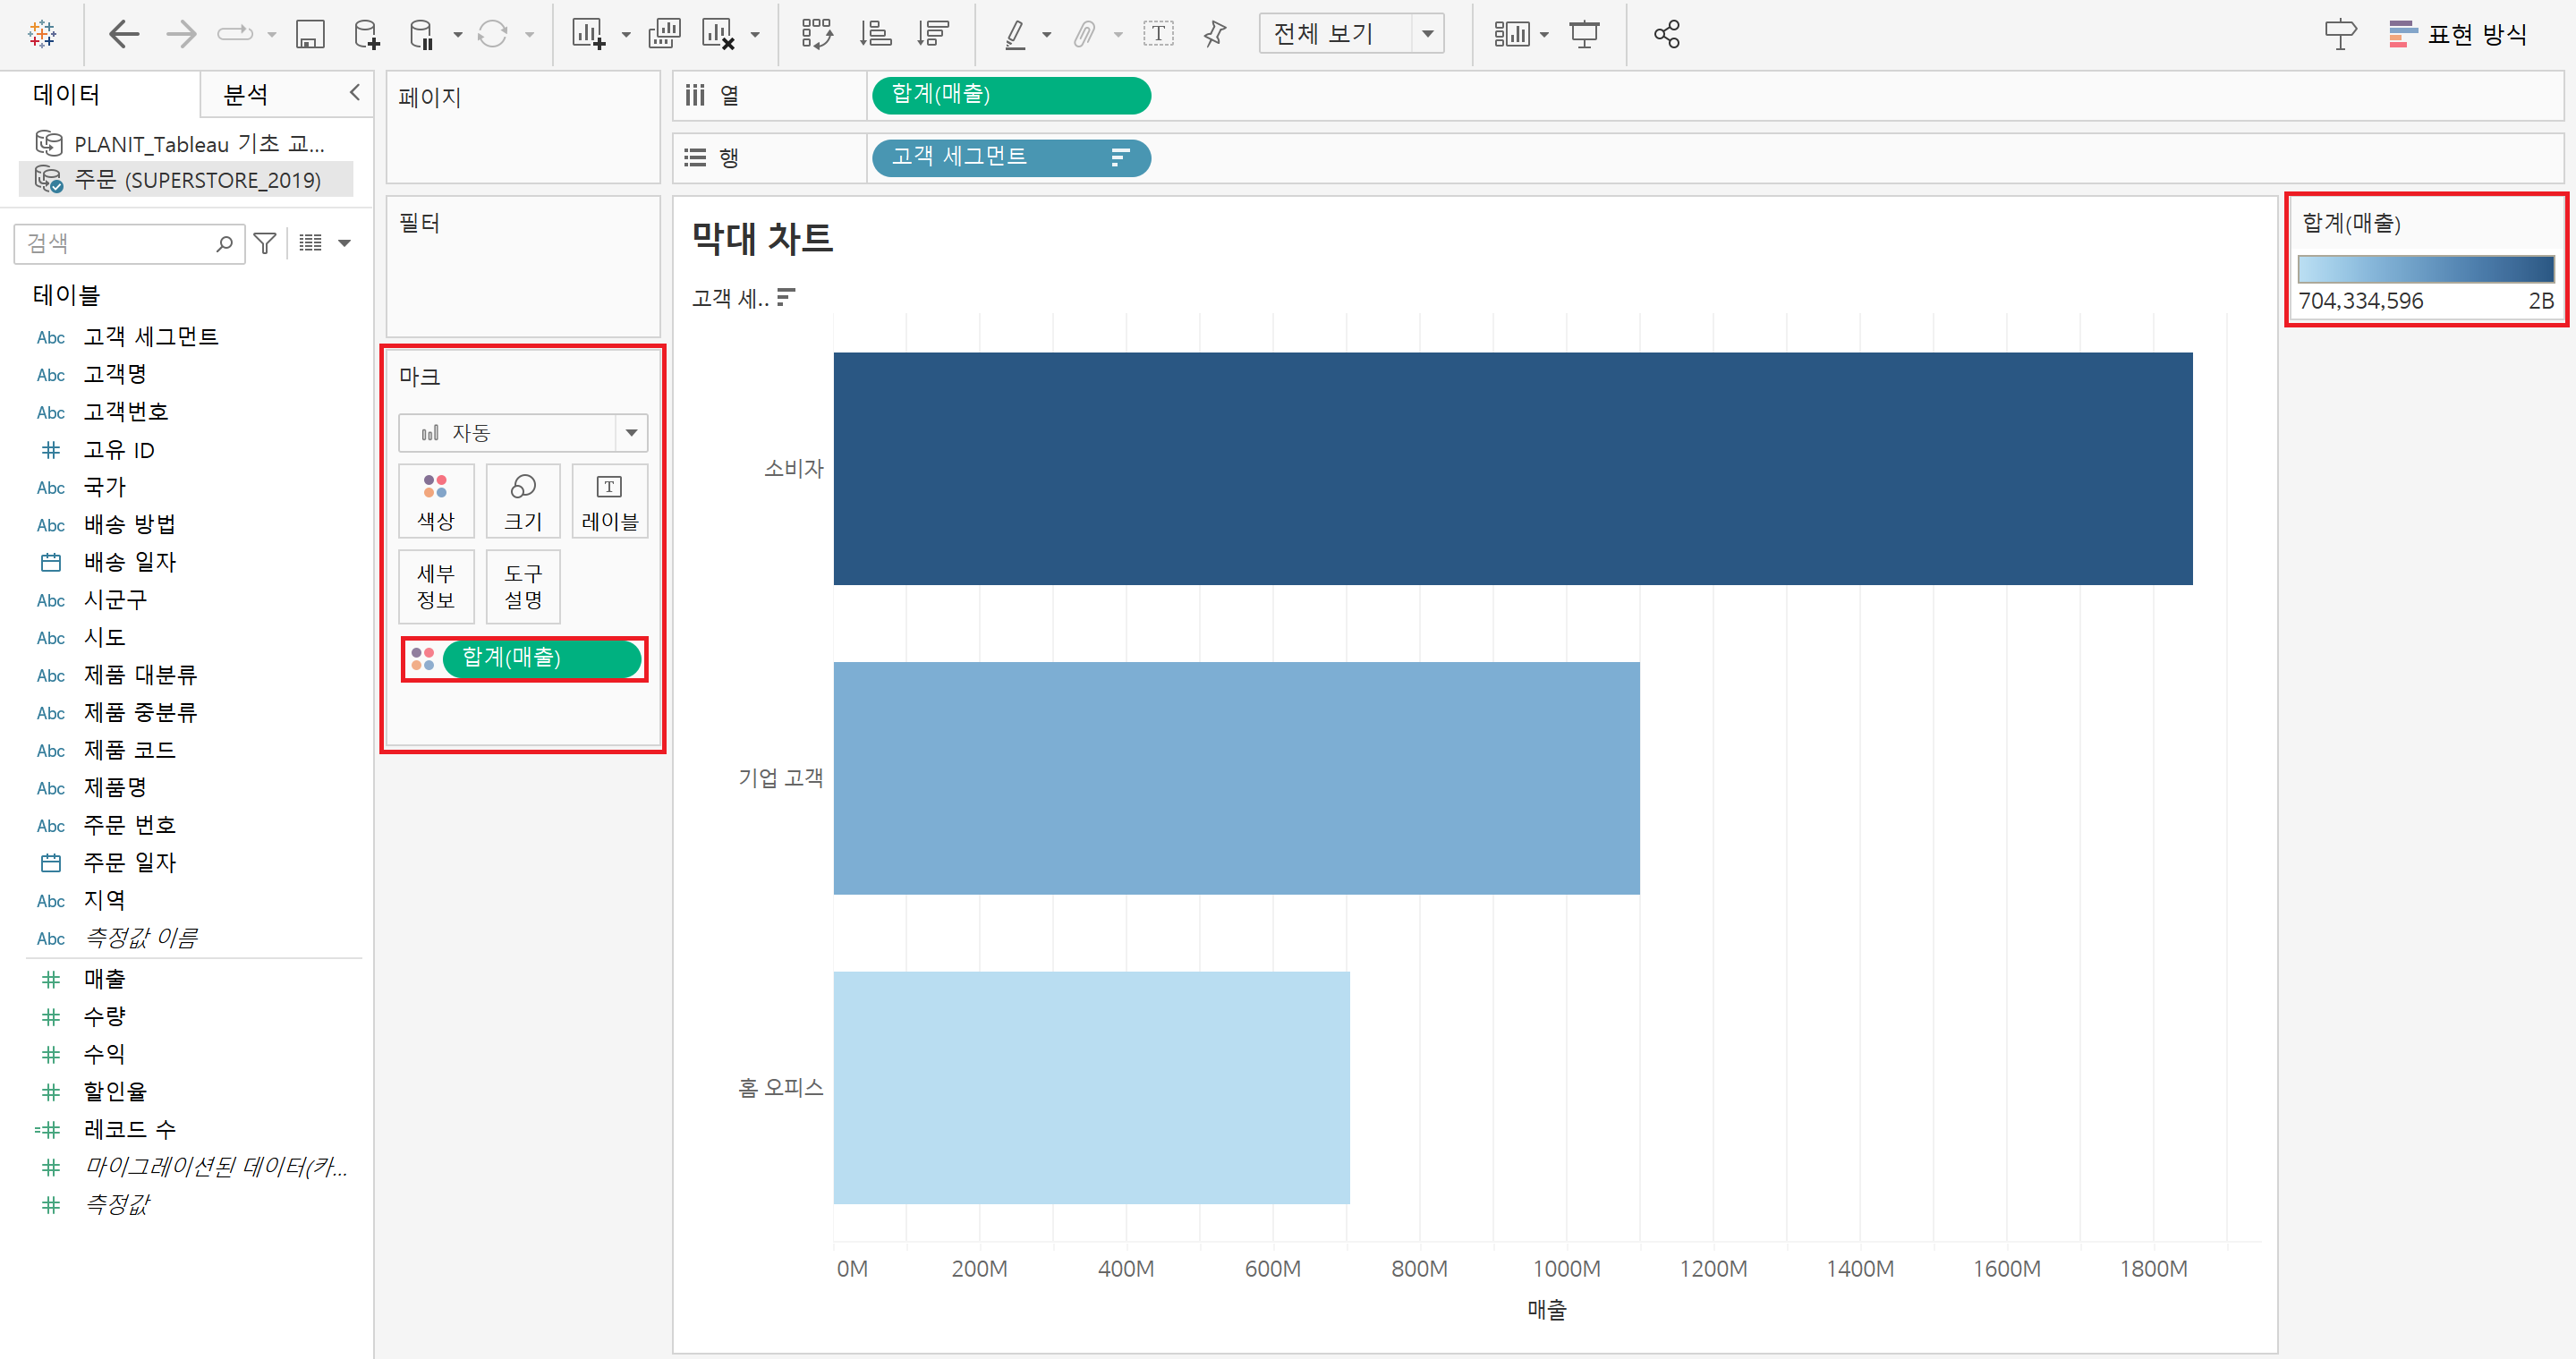Click the Share workbook icon
Image resolution: width=2576 pixels, height=1359 pixels.
pos(1666,35)
